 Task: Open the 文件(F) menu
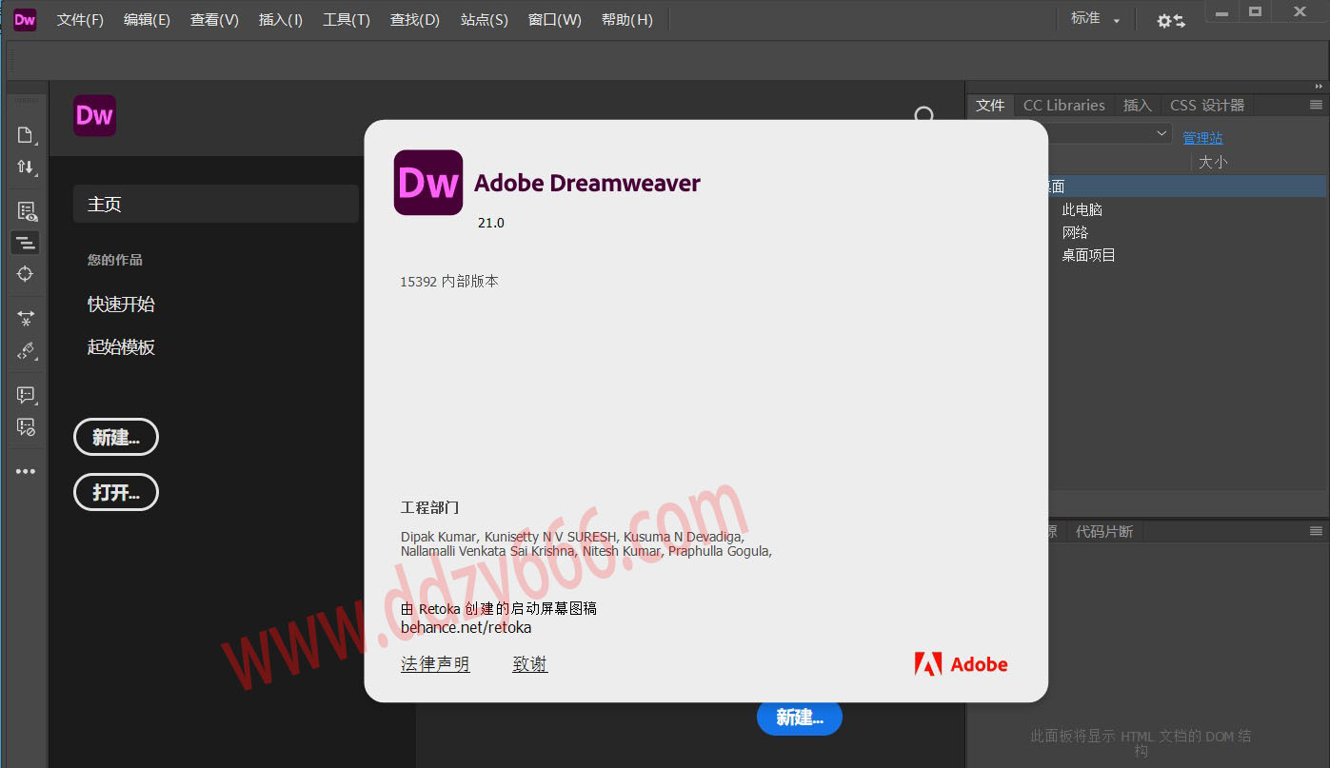click(x=80, y=20)
